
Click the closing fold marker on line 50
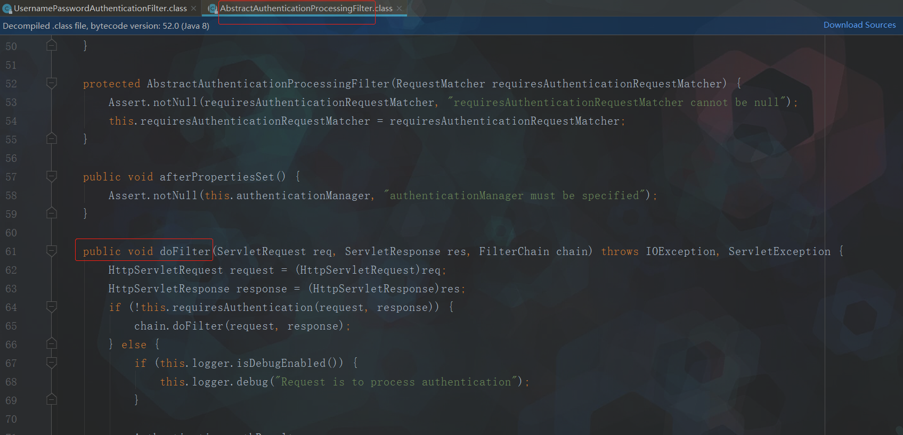(x=52, y=45)
